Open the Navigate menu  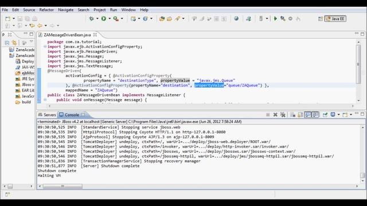click(66, 10)
